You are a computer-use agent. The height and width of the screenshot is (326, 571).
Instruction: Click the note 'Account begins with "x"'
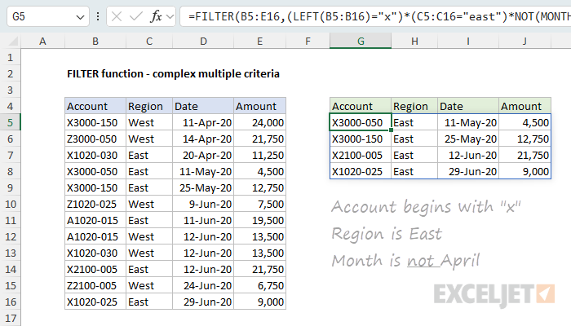tap(426, 207)
